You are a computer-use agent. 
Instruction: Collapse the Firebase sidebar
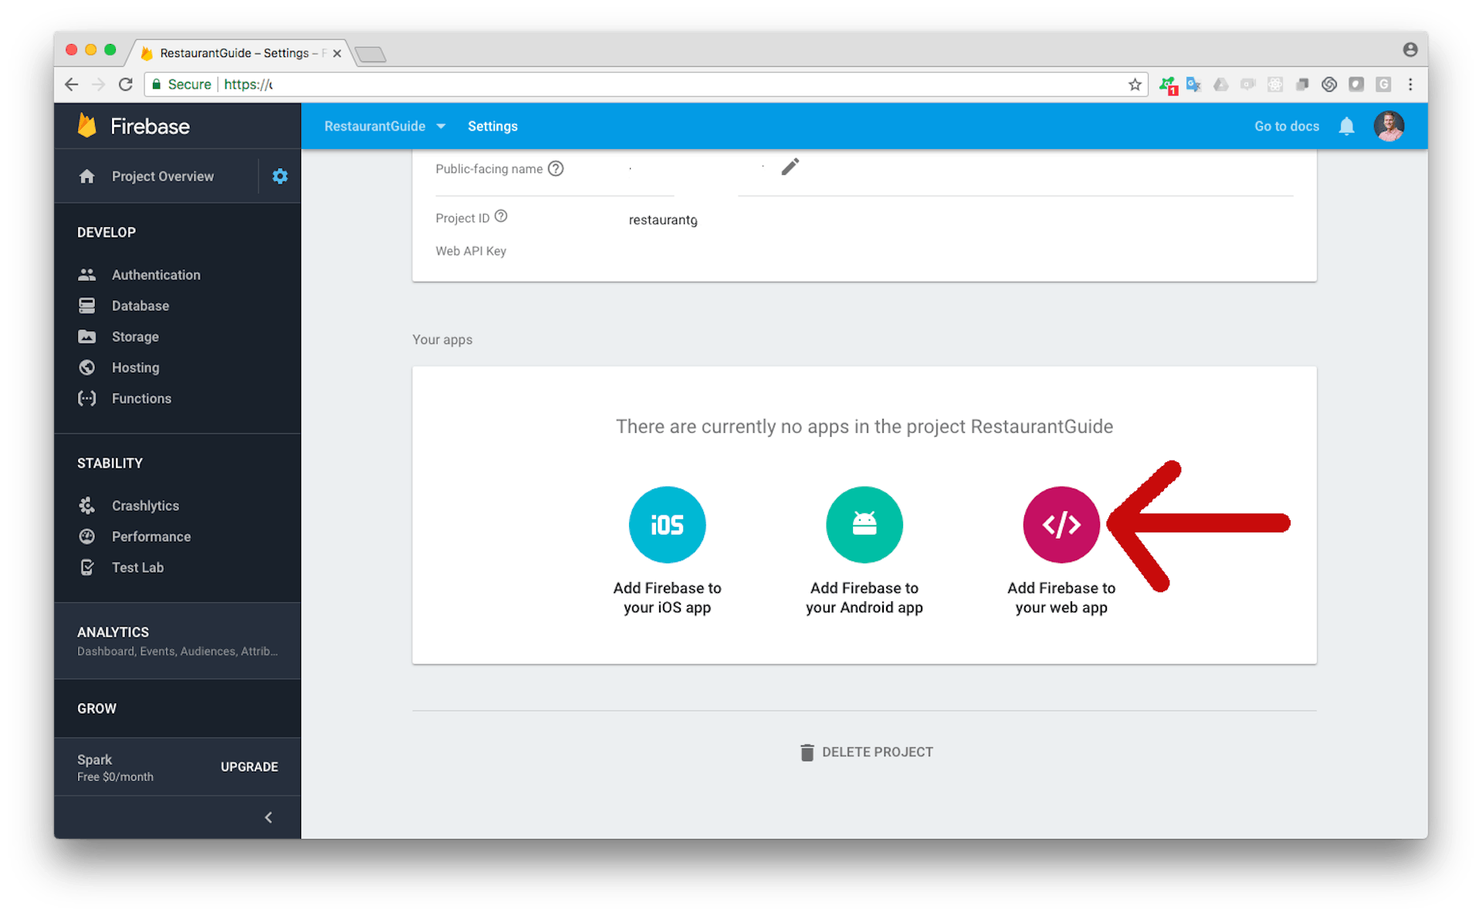(269, 817)
